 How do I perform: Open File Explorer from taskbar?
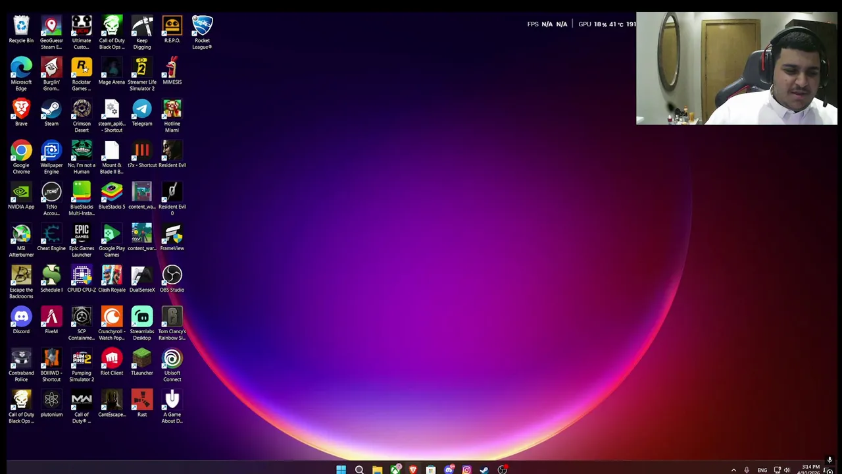377,469
